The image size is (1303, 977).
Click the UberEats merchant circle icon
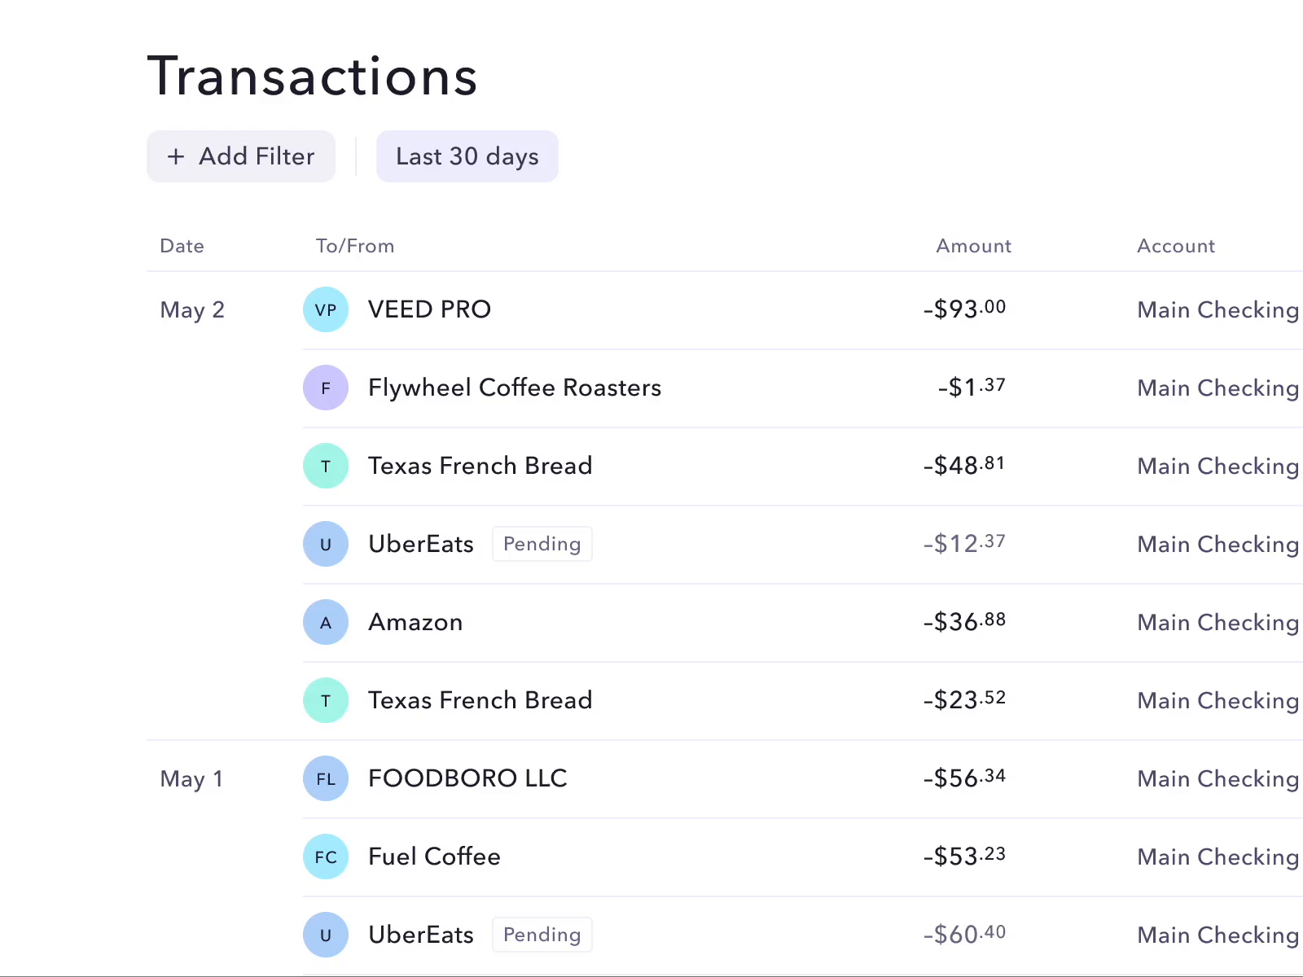(x=326, y=544)
